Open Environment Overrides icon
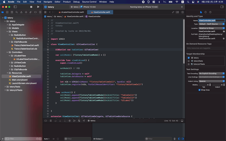This screenshot has height=141, width=226. coord(79,121)
